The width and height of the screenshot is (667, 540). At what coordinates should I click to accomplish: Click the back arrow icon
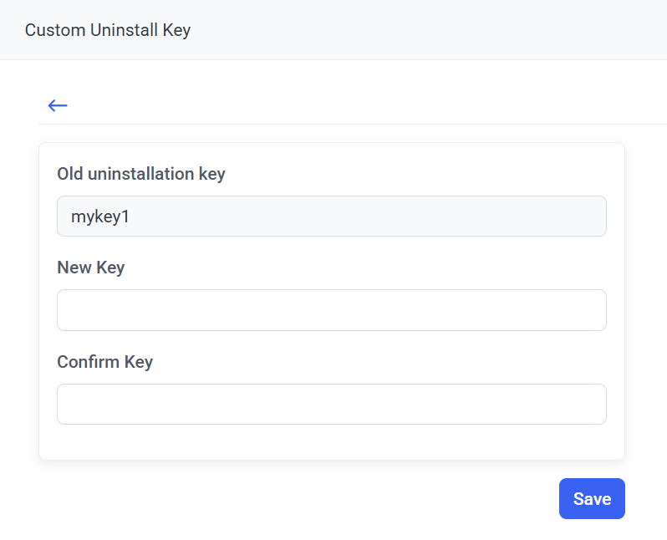(58, 105)
